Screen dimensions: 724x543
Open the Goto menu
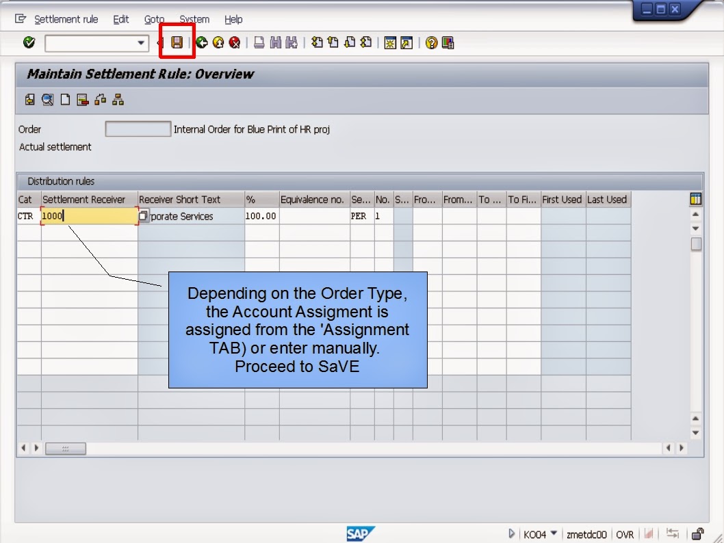tap(153, 19)
